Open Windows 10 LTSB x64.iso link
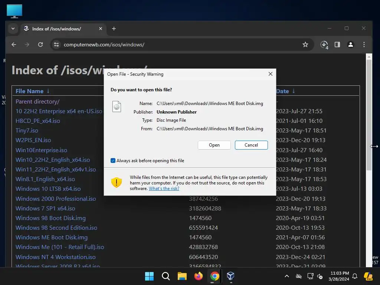 (x=48, y=189)
